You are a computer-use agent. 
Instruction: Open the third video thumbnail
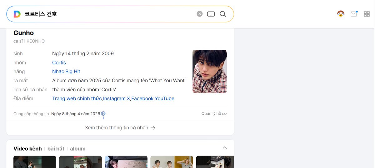click(x=126, y=162)
